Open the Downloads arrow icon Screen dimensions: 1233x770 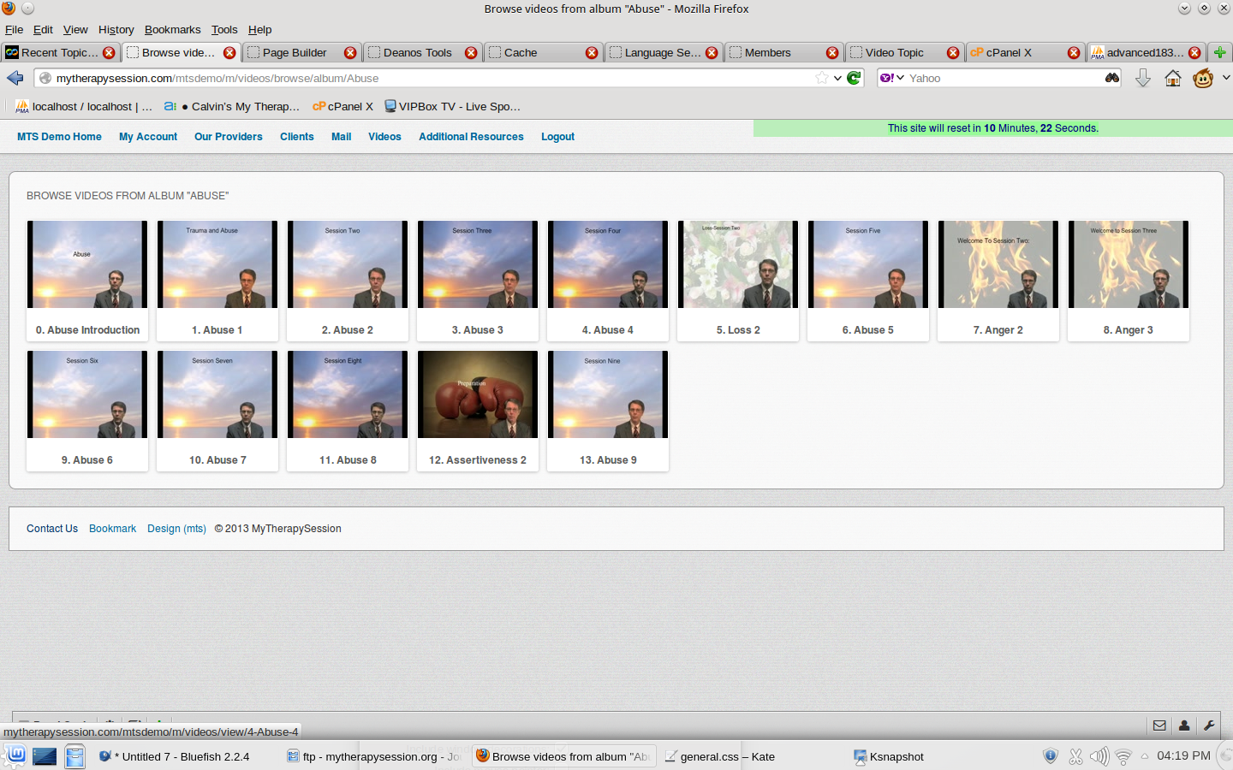pos(1142,79)
